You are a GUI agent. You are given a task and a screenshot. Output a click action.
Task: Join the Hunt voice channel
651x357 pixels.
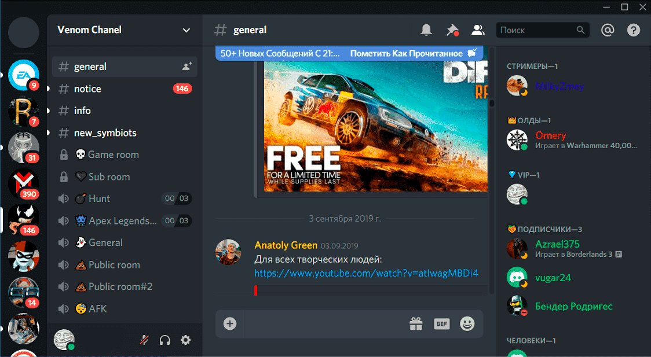(99, 198)
